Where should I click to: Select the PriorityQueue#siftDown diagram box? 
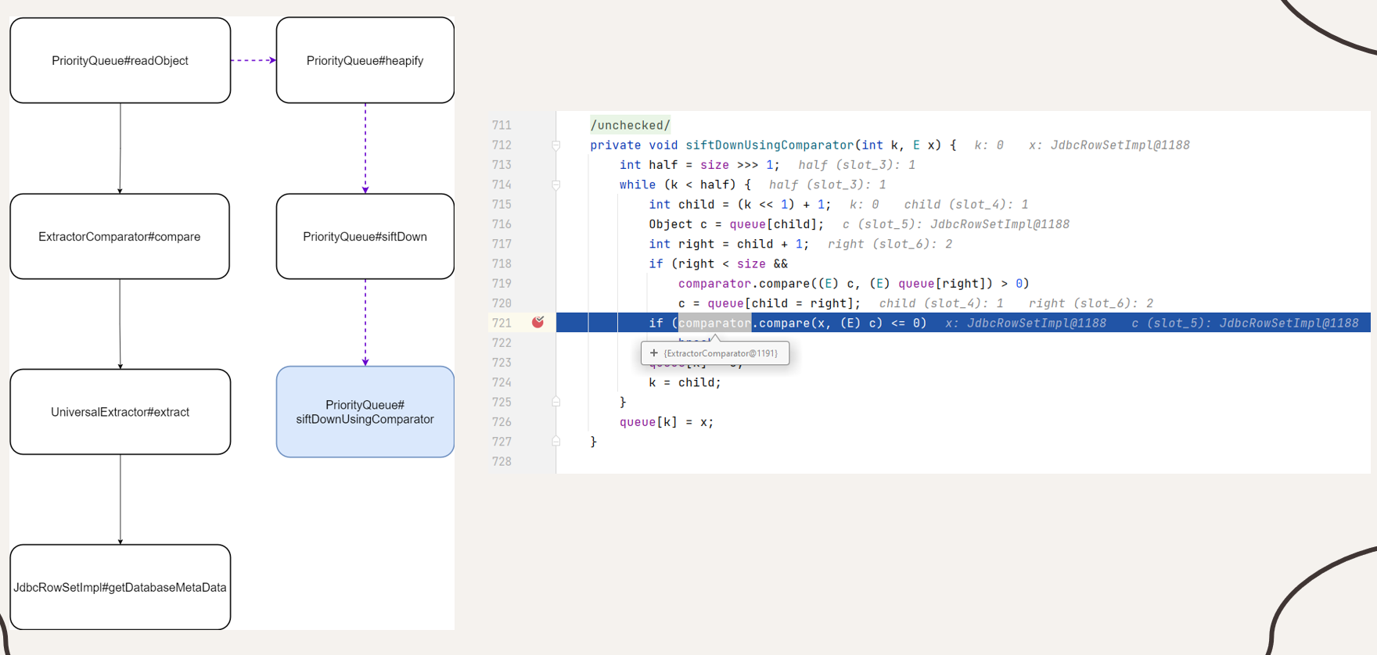365,236
